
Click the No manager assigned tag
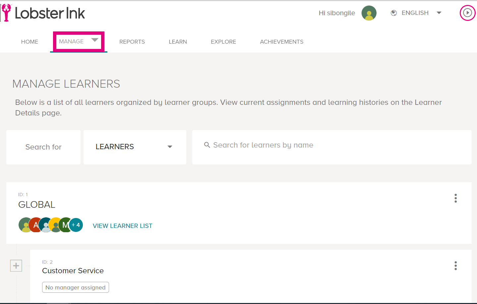pyautogui.click(x=76, y=287)
